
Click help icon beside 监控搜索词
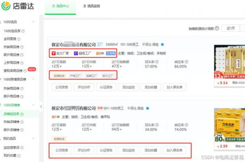point(22,148)
